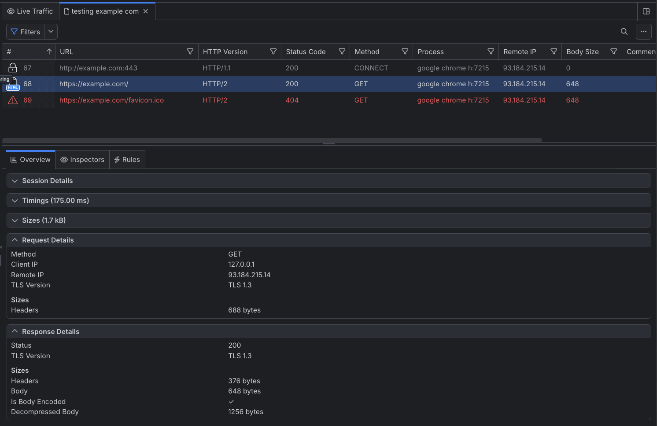Viewport: 657px width, 426px height.
Task: Open the Filters dropdown arrow
Action: click(51, 32)
